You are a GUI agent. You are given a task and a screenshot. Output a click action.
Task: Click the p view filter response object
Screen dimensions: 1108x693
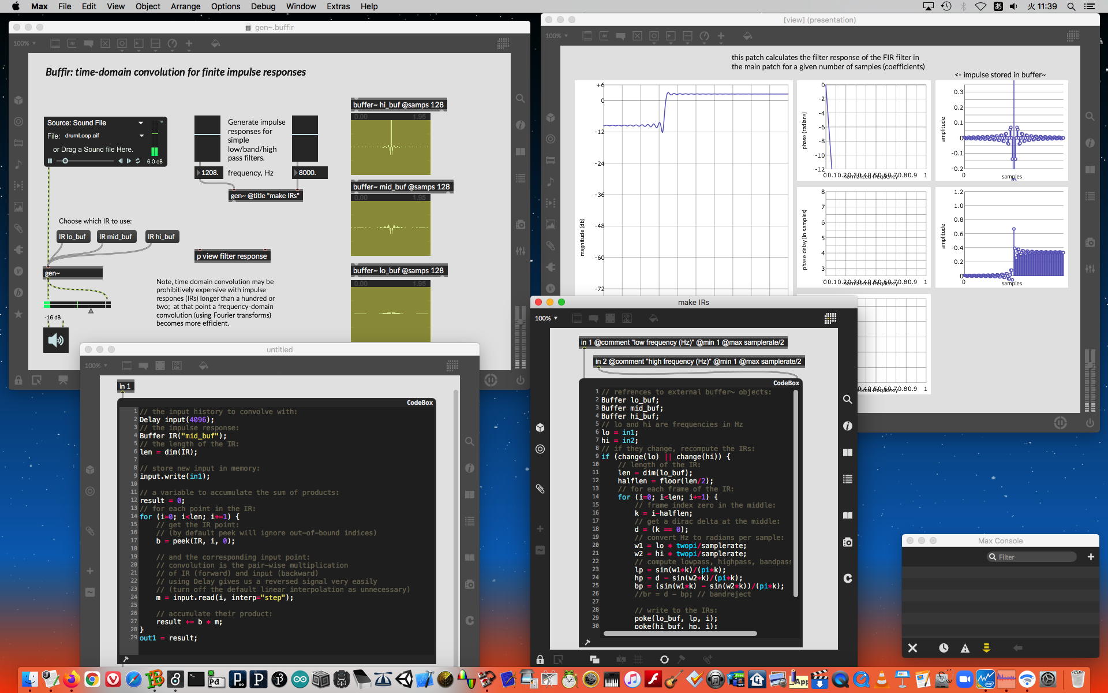(x=232, y=256)
